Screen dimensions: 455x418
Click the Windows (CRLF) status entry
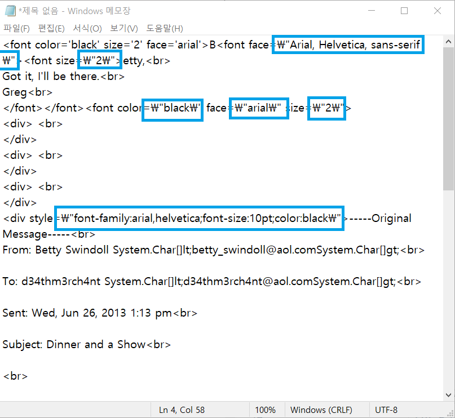tap(321, 410)
